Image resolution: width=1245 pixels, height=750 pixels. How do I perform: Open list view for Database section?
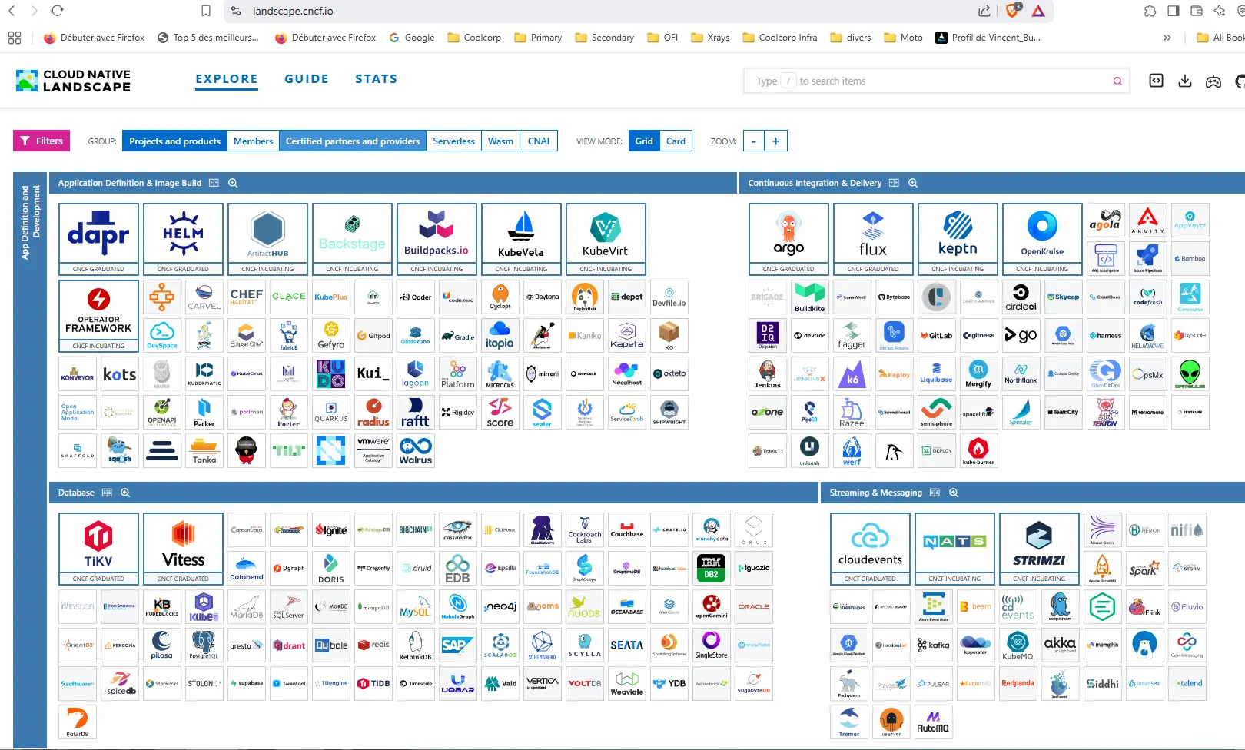(107, 493)
